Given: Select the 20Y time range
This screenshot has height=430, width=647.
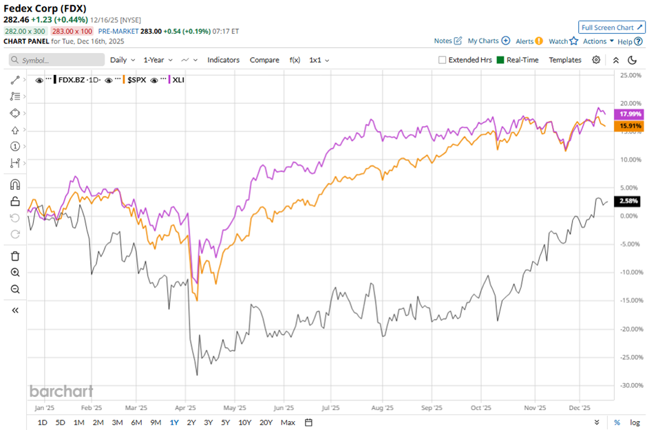Looking at the screenshot, I should click(x=266, y=422).
